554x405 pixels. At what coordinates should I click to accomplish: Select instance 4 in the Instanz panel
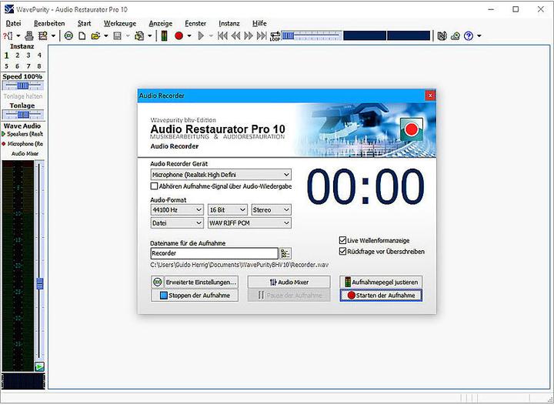tap(39, 55)
